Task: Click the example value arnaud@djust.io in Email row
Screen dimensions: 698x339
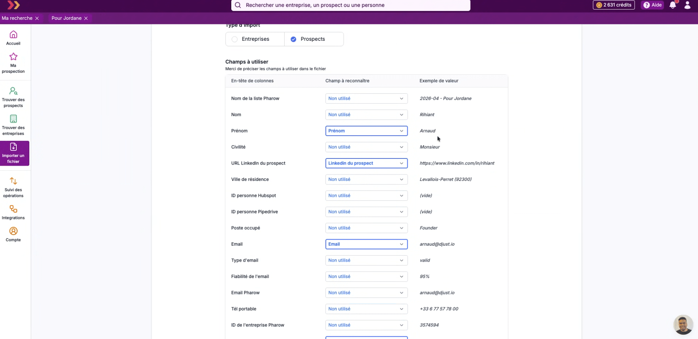Action: click(x=437, y=244)
